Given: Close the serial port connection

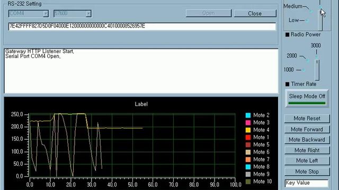Looking at the screenshot, I should click(x=255, y=13).
